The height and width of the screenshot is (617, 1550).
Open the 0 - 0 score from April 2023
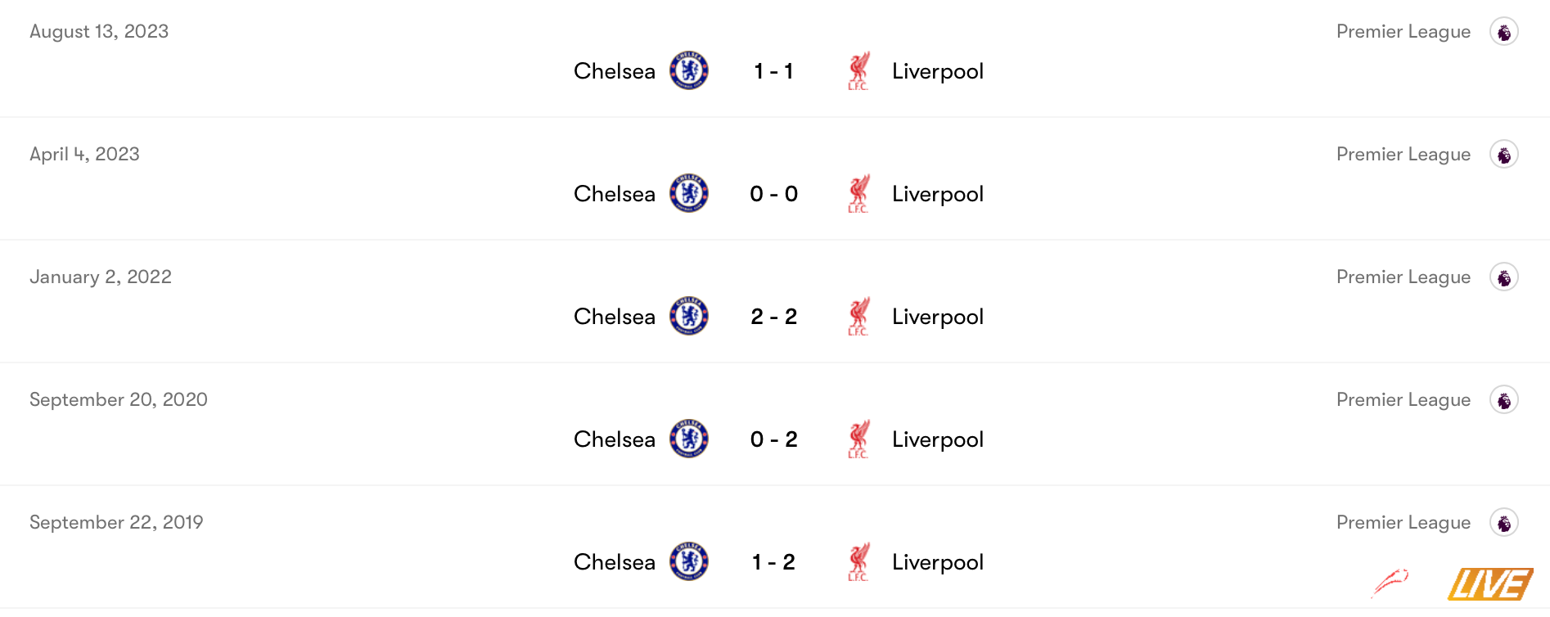773,194
